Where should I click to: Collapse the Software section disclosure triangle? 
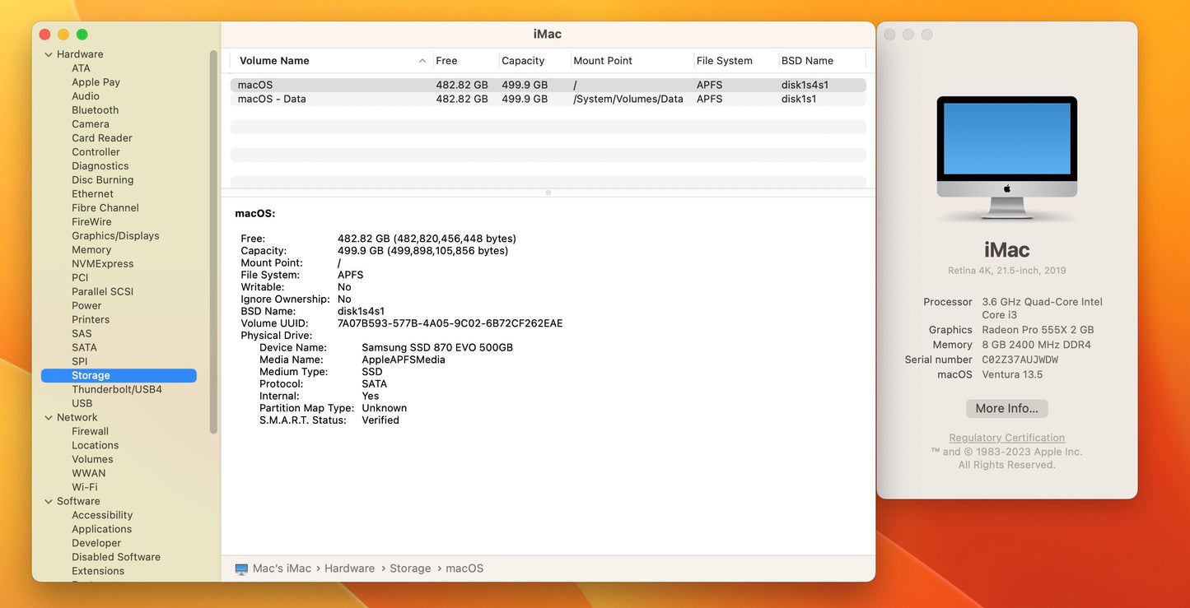[x=48, y=502]
